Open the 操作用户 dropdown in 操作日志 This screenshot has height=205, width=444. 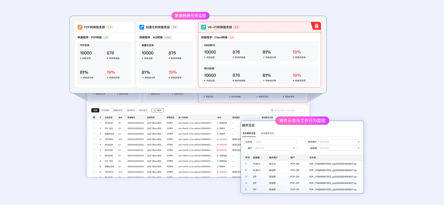tap(340, 142)
